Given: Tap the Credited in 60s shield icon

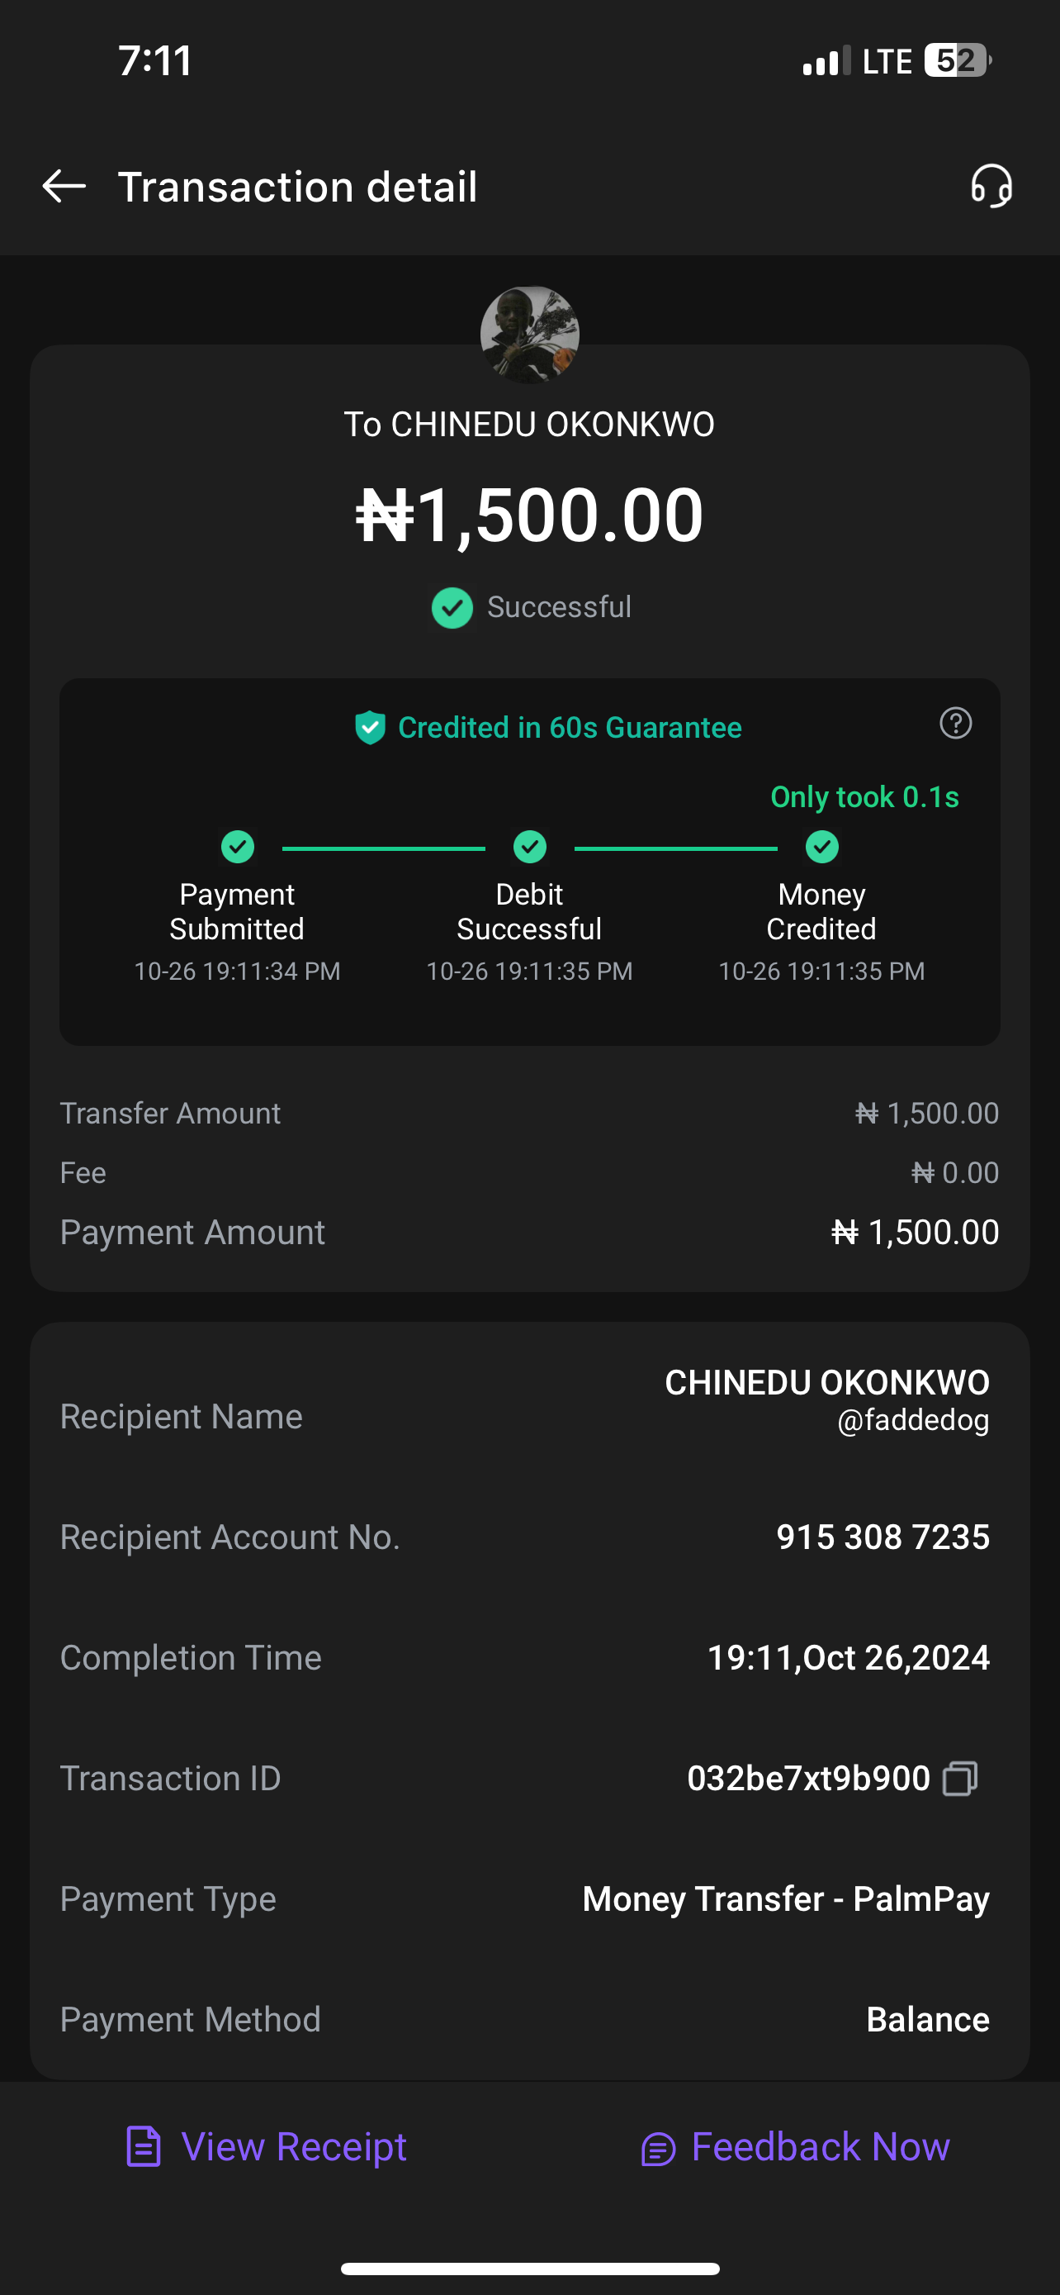Looking at the screenshot, I should [x=370, y=727].
